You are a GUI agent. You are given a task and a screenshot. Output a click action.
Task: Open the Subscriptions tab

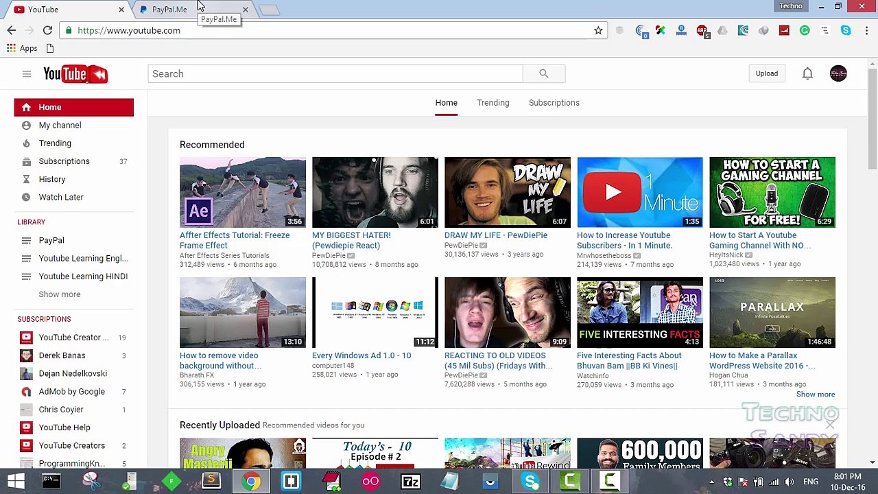click(x=554, y=103)
